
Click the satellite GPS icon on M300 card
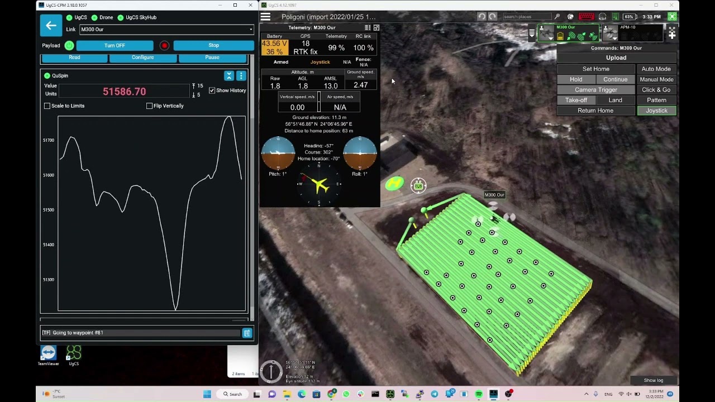pyautogui.click(x=593, y=36)
